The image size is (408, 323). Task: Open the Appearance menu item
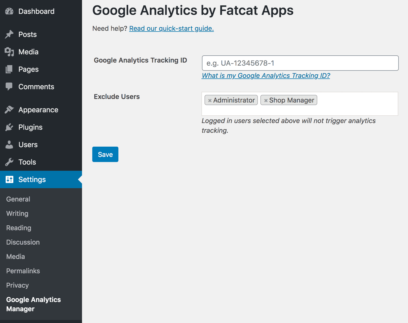pos(41,110)
